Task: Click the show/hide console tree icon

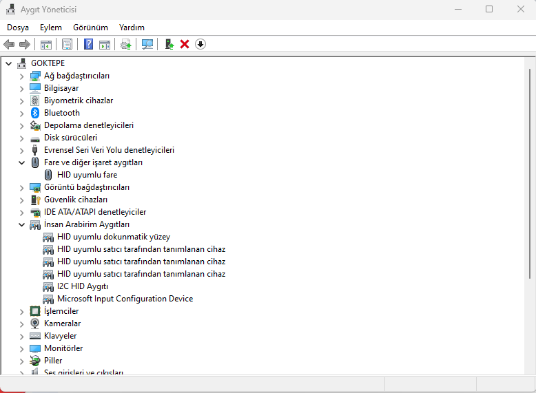Action: [46, 44]
